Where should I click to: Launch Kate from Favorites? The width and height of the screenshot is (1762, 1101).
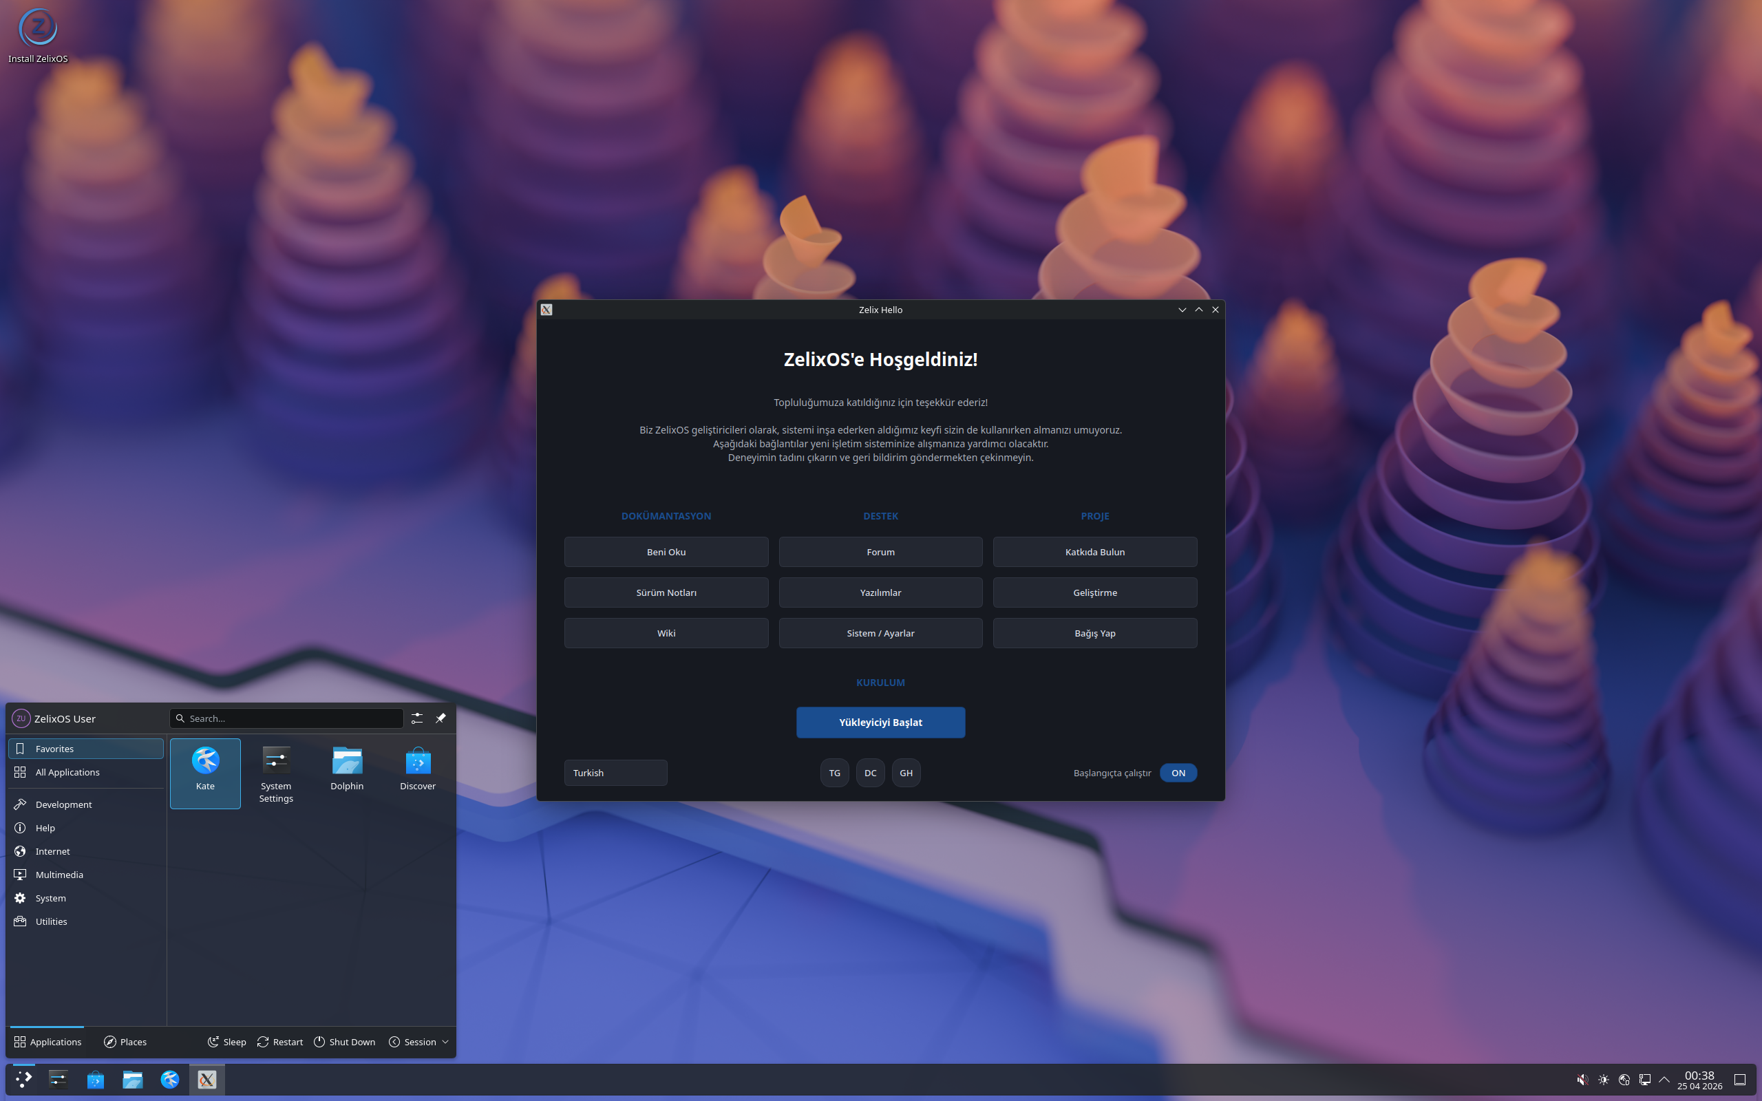point(205,773)
